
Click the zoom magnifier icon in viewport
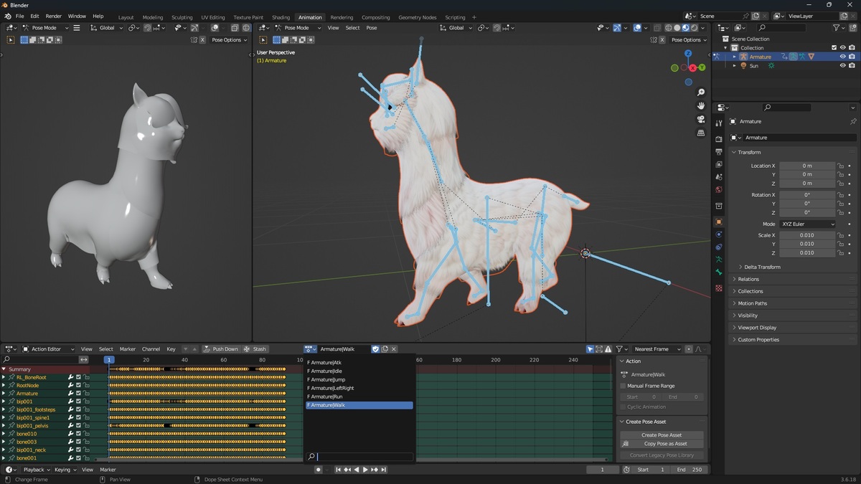(701, 92)
